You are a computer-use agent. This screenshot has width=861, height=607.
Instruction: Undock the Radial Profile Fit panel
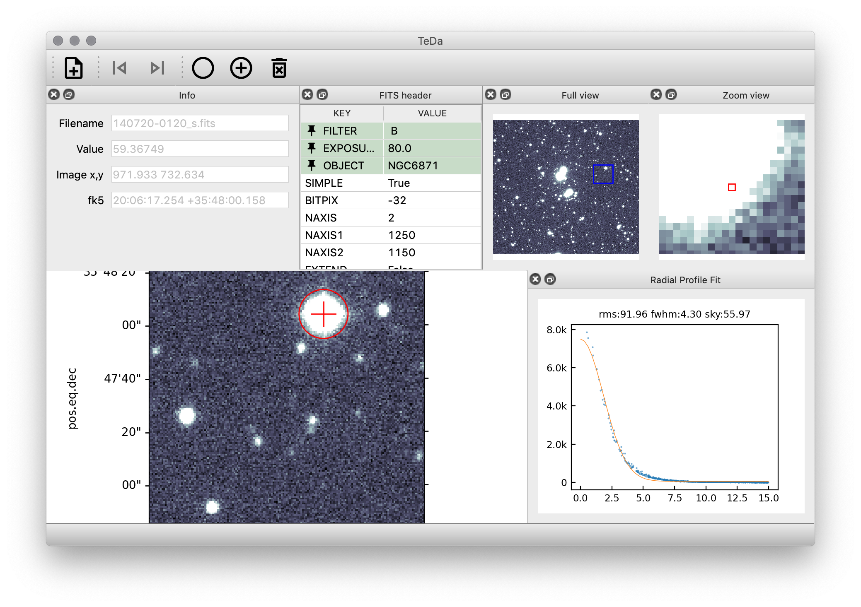[551, 279]
